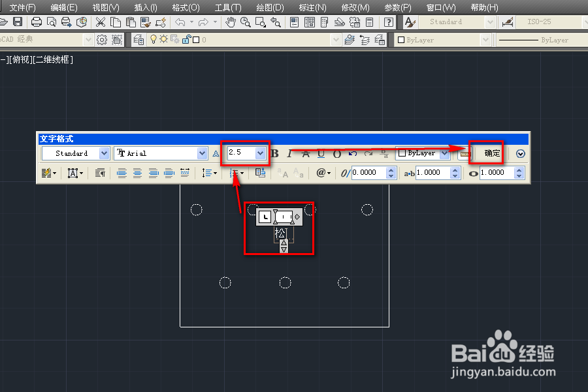Open the 格式(O) menu
The image size is (588, 392).
pos(186,7)
